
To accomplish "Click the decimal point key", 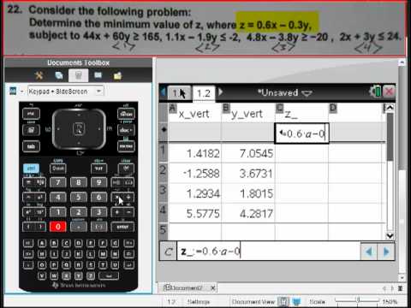I will click(79, 227).
